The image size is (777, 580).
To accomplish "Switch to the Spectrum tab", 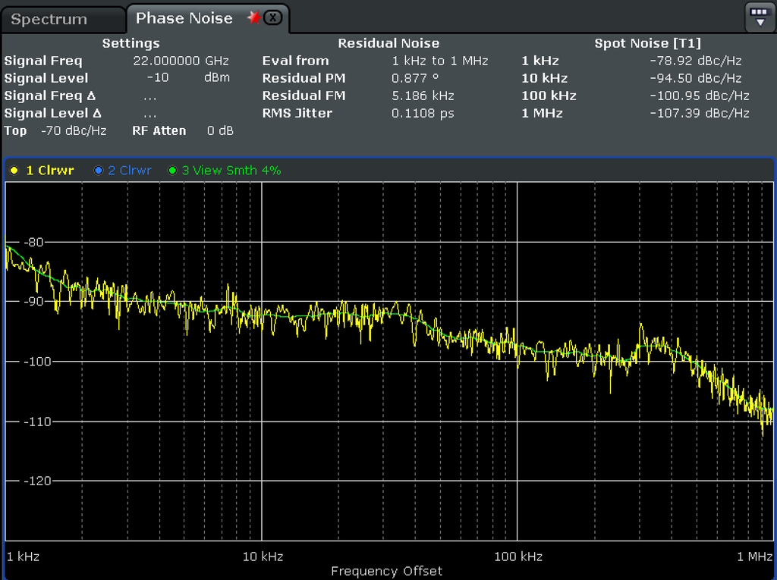I will tap(49, 20).
